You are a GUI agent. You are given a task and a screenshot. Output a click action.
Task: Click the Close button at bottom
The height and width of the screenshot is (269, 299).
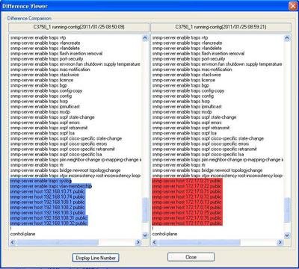pyautogui.click(x=191, y=257)
